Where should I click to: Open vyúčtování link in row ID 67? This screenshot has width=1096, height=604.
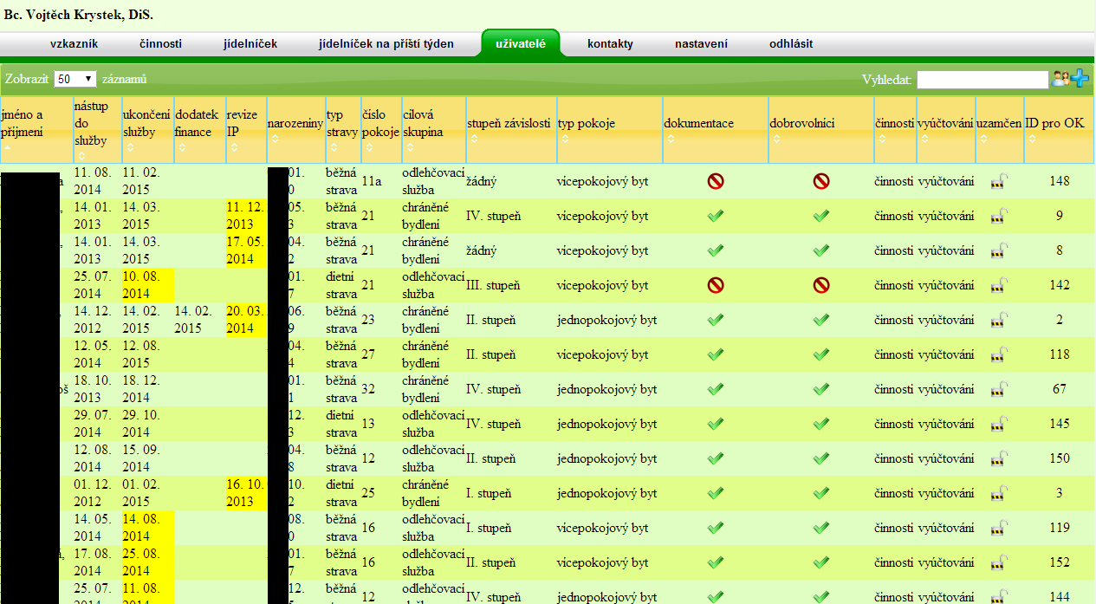click(945, 389)
